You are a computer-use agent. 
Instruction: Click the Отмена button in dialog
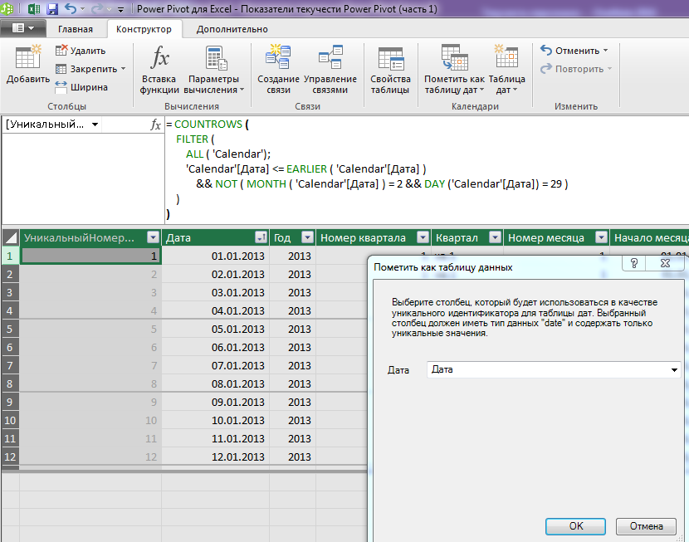[x=646, y=526]
